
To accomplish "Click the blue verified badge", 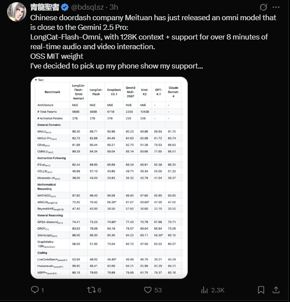I will [65, 7].
